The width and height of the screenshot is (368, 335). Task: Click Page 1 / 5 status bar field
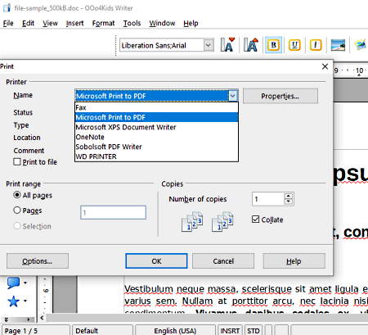pos(36,330)
